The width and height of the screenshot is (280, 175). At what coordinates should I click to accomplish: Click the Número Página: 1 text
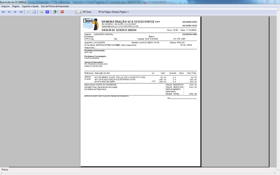coord(120,12)
